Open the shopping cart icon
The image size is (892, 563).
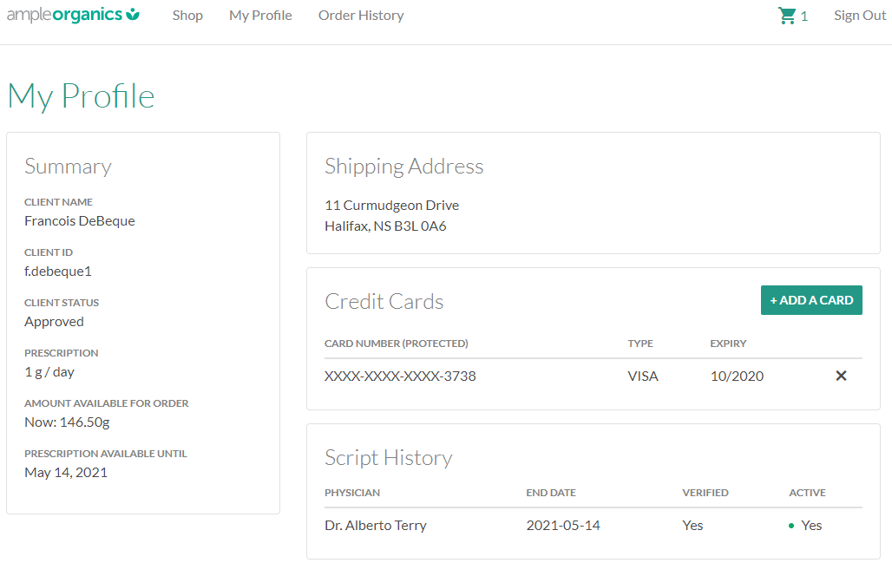787,16
